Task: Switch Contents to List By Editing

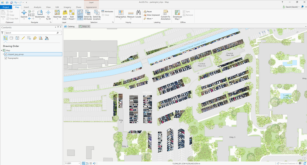Action: pyautogui.click(x=23, y=38)
